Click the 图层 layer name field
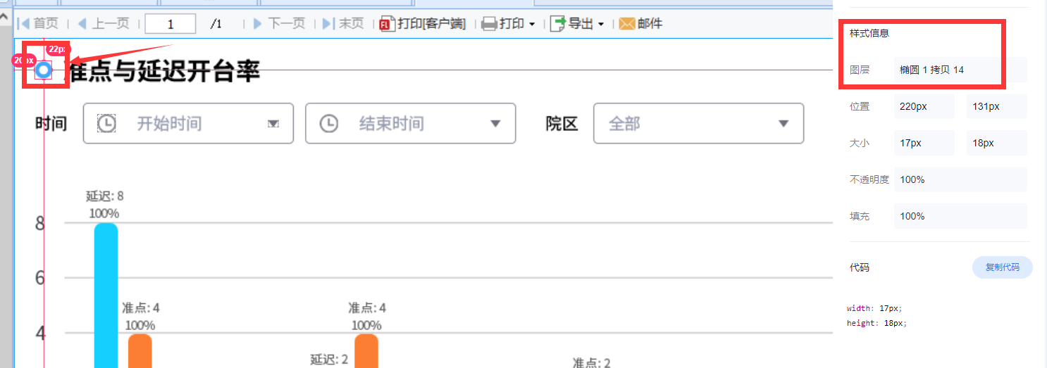Image resolution: width=1047 pixels, height=368 pixels. [x=960, y=70]
